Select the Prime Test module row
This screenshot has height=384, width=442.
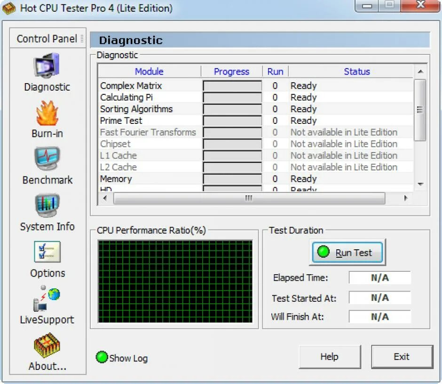point(256,121)
